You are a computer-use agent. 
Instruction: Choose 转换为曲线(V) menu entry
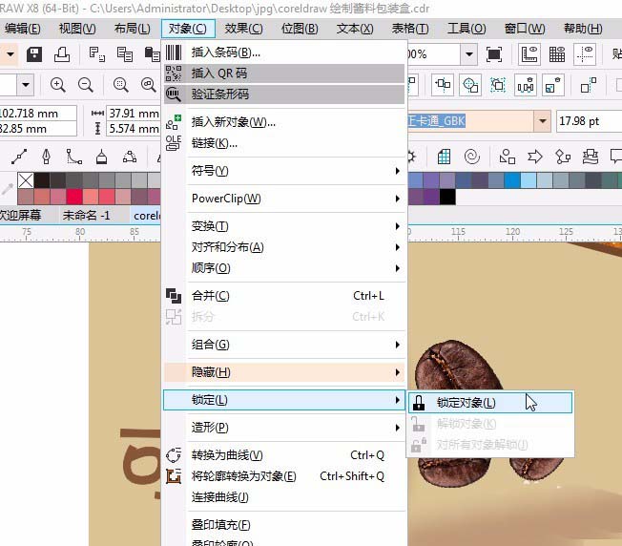[284, 455]
